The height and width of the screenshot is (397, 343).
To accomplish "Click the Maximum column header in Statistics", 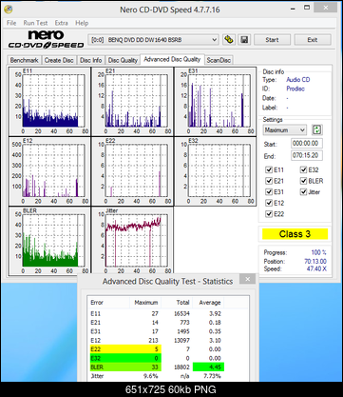I will click(145, 303).
